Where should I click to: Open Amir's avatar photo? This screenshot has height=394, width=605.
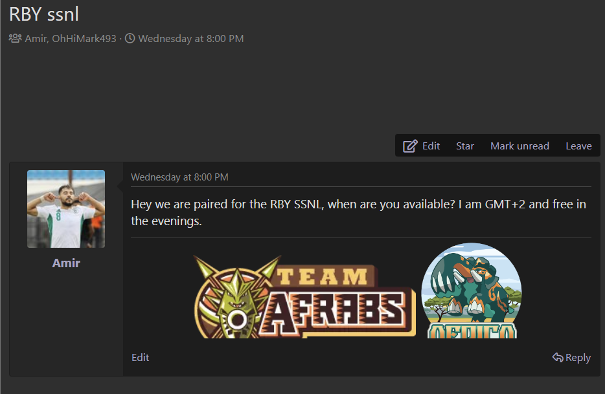click(x=66, y=209)
